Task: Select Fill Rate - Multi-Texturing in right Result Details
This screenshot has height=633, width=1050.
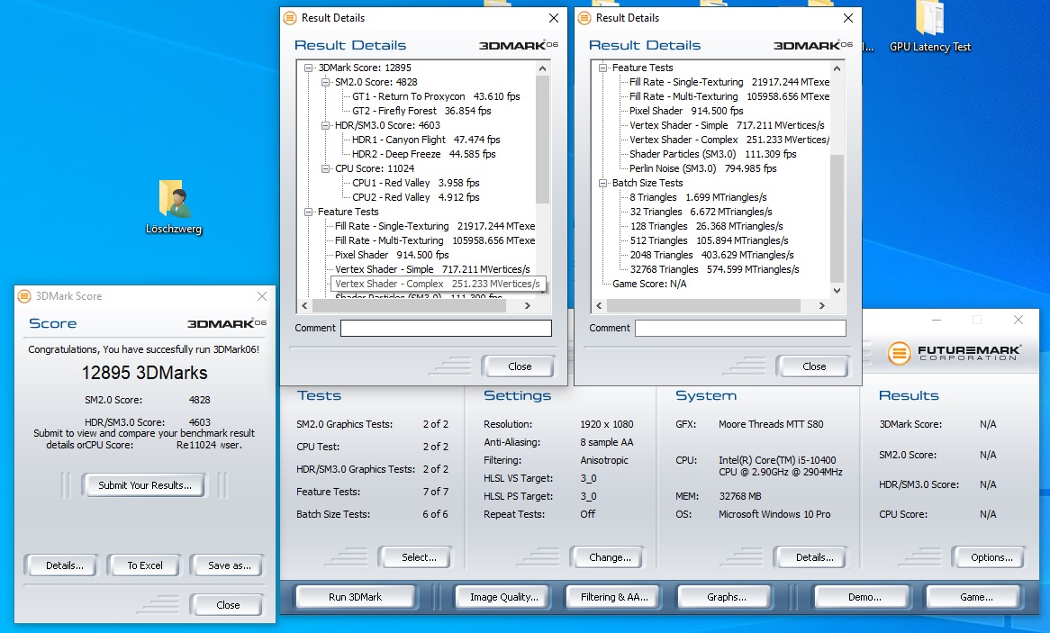Action: pyautogui.click(x=729, y=96)
